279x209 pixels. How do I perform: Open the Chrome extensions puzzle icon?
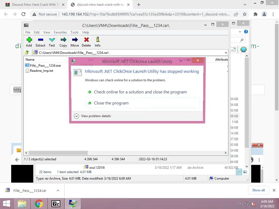[x=256, y=14]
